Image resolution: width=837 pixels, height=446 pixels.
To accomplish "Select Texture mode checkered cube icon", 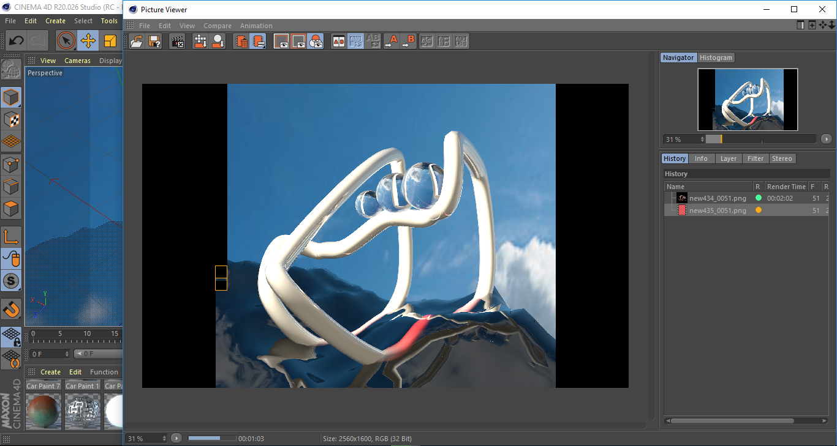I will (x=11, y=119).
